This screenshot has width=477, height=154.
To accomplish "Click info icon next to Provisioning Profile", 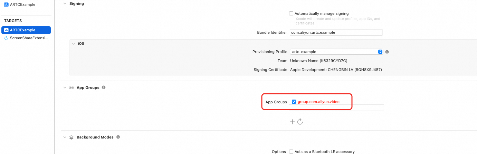I will (387, 52).
